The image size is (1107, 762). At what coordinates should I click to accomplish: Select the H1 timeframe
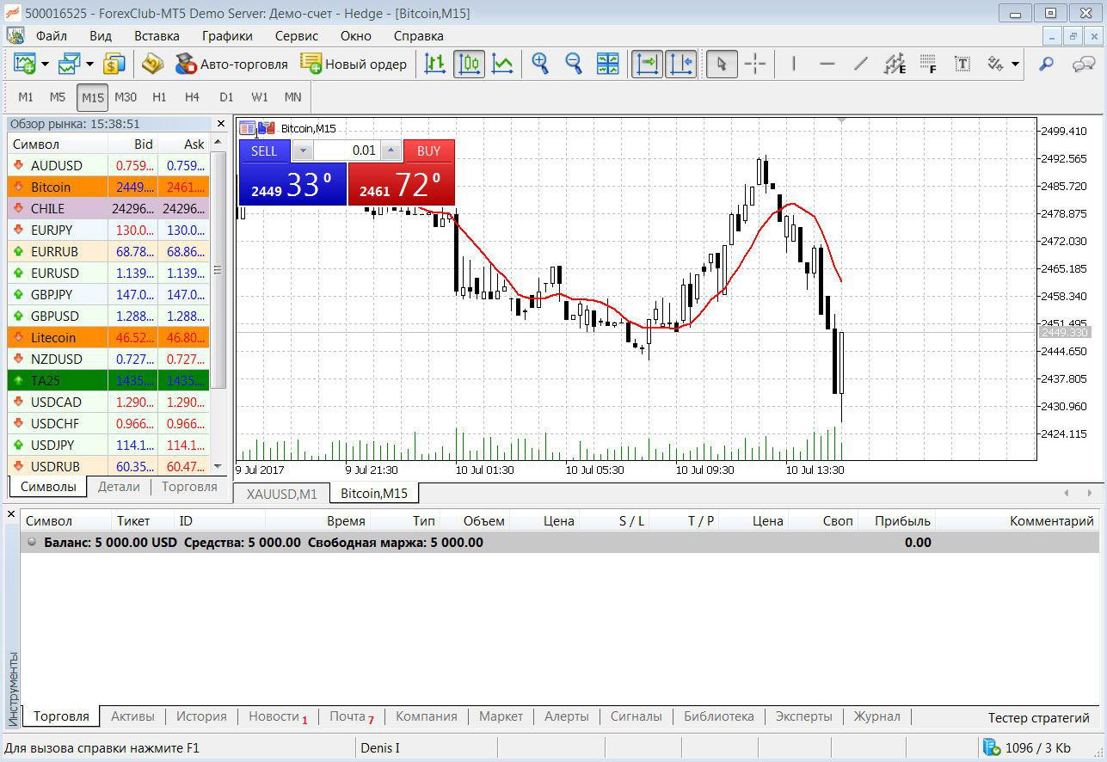(159, 97)
